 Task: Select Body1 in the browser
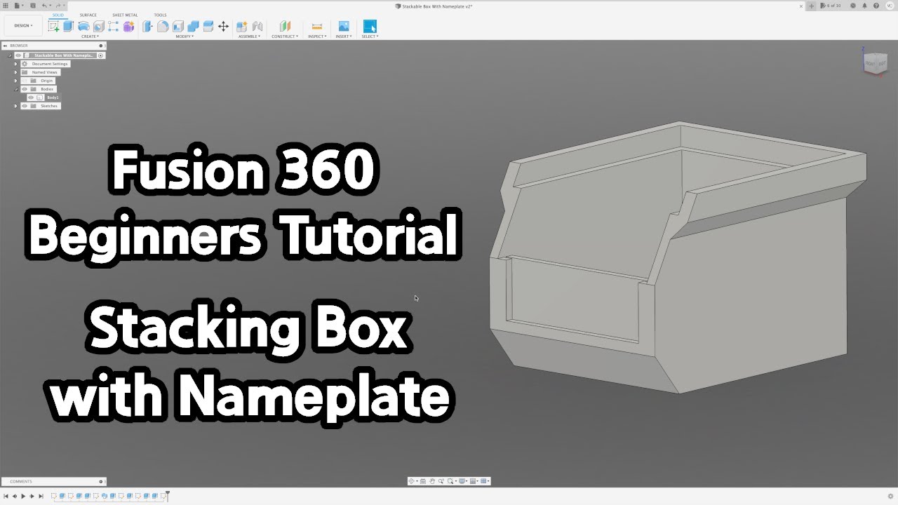pos(53,97)
